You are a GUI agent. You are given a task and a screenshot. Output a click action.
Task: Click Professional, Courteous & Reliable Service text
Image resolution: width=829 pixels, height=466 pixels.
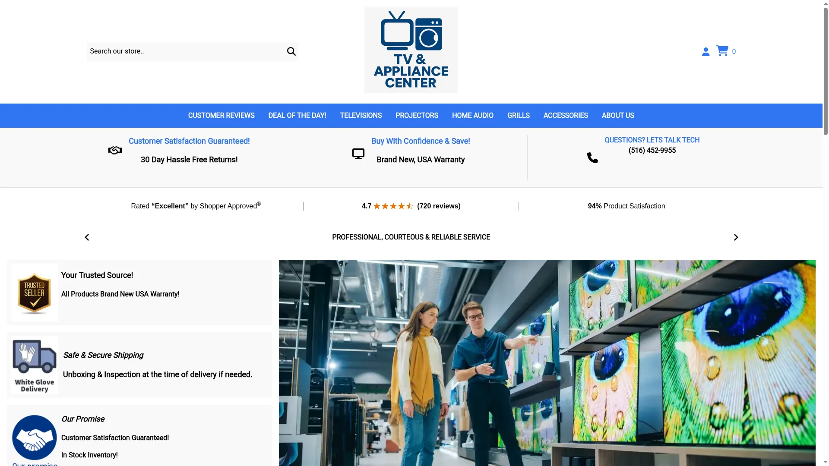[411, 237]
